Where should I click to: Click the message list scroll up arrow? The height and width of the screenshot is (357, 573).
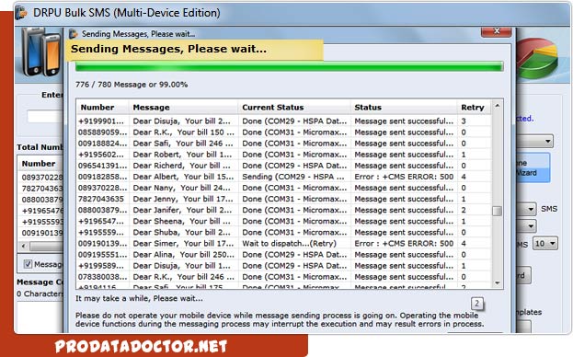(497, 106)
